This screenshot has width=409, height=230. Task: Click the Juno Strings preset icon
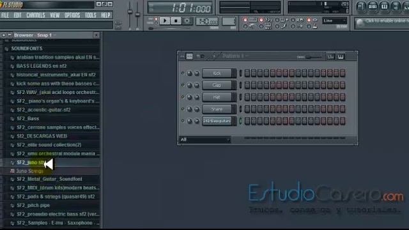[12, 171]
